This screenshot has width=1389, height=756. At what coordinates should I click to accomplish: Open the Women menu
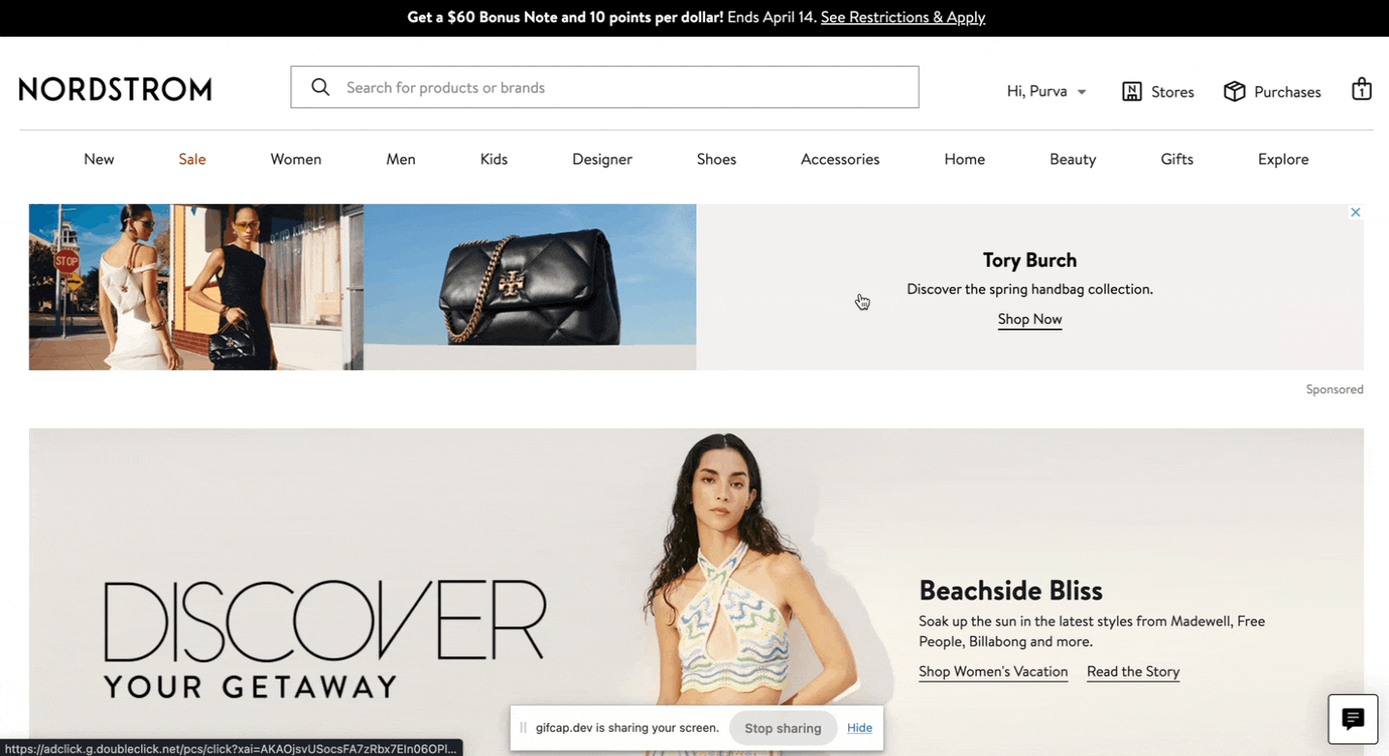click(x=296, y=159)
